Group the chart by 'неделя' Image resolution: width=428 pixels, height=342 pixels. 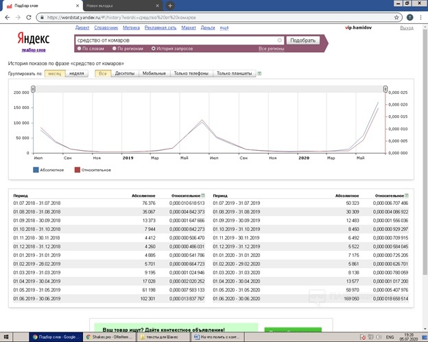pyautogui.click(x=78, y=73)
